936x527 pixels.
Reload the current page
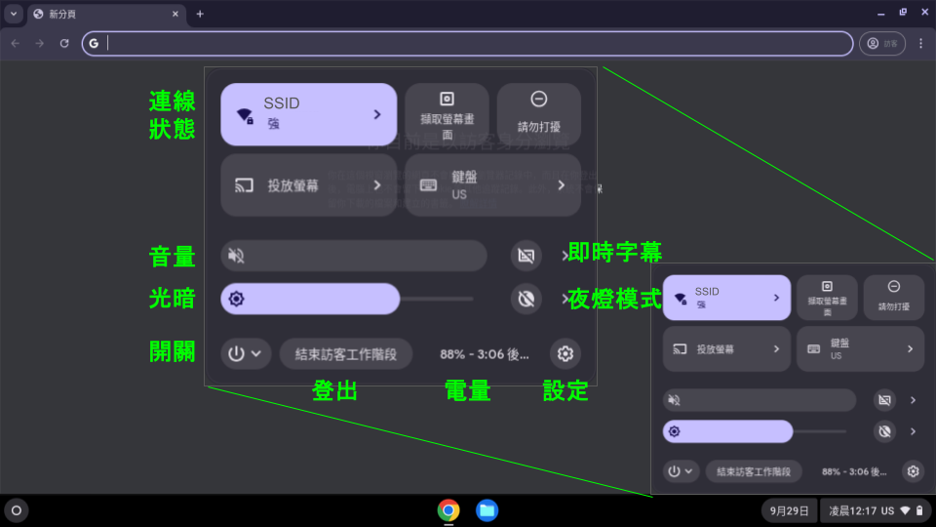click(x=64, y=43)
